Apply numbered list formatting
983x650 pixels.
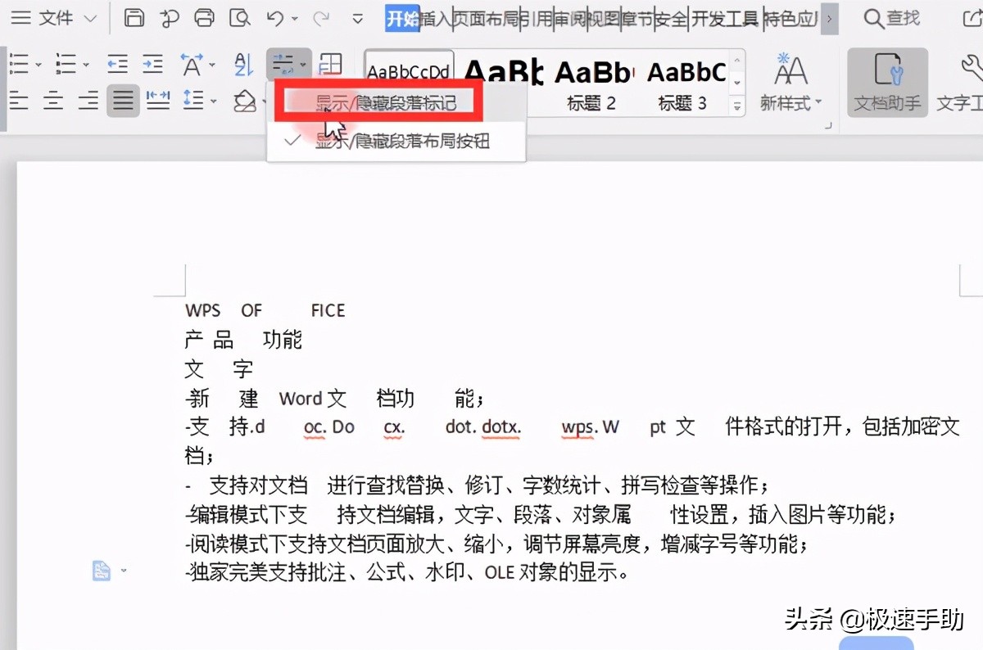tap(66, 64)
